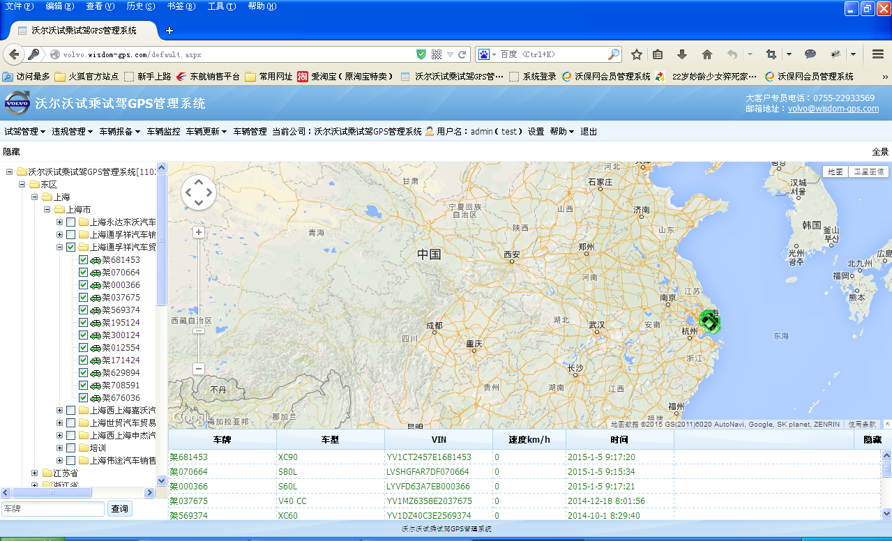Image resolution: width=892 pixels, height=541 pixels.
Task: Open the 设置 settings link
Action: click(536, 132)
